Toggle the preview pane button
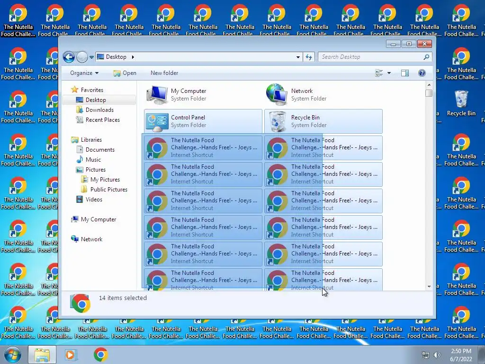This screenshot has height=364, width=485. (x=404, y=73)
